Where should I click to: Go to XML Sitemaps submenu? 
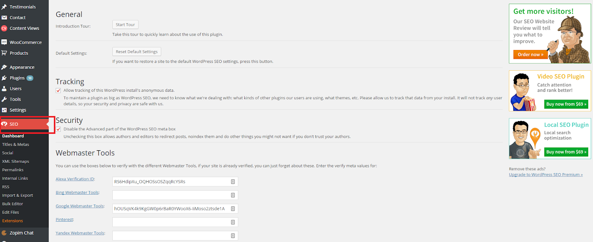tap(16, 161)
